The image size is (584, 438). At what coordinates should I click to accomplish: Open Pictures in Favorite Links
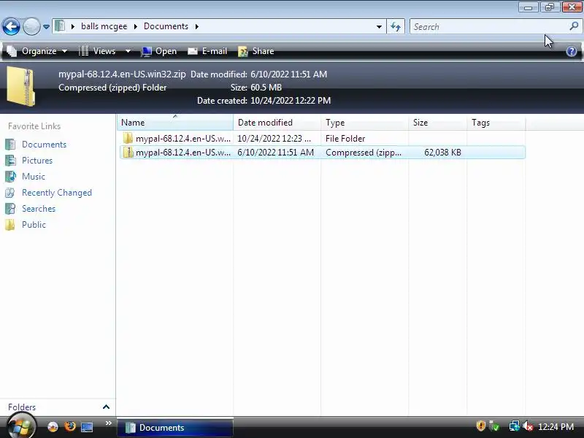(37, 161)
